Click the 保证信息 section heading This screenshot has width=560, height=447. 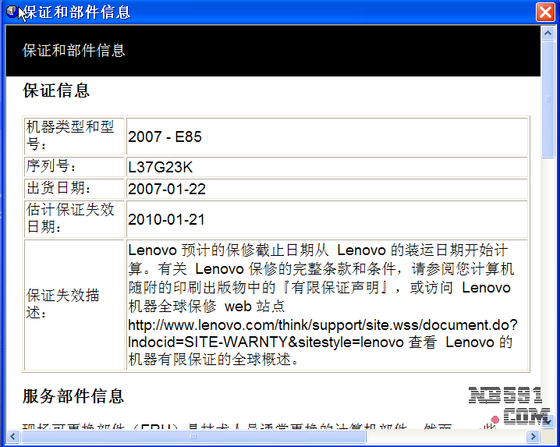56,90
